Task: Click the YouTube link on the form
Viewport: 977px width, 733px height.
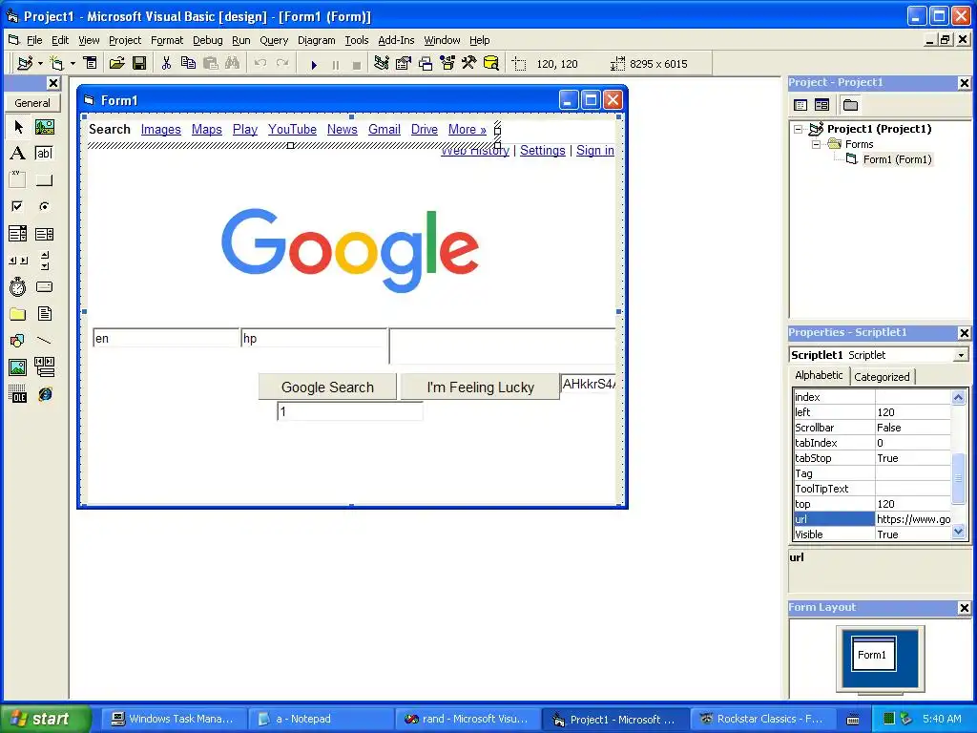Action: pyautogui.click(x=292, y=129)
